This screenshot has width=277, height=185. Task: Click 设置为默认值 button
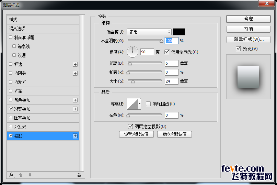pyautogui.click(x=136, y=134)
